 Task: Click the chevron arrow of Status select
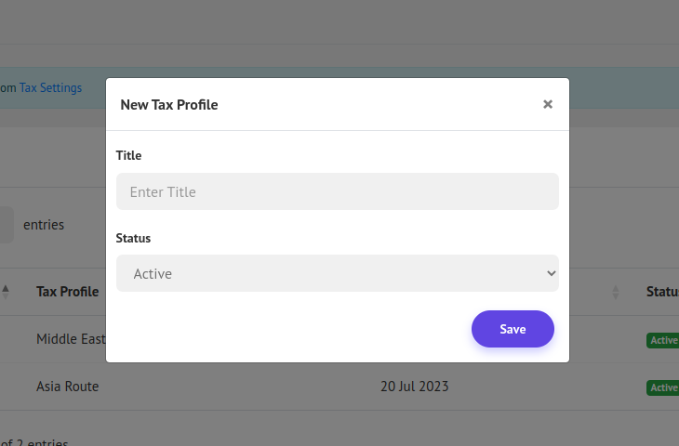551,273
